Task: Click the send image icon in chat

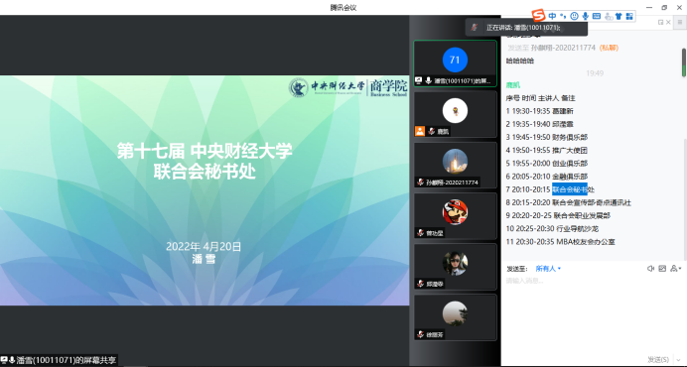Action: [662, 269]
